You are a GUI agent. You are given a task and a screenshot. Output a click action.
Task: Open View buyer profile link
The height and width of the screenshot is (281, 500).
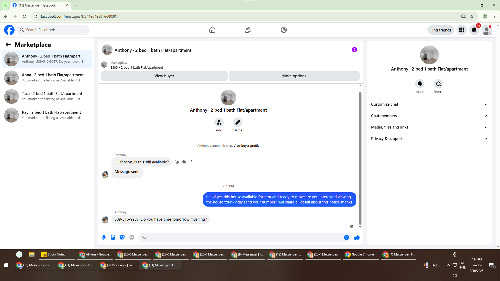[x=246, y=146]
